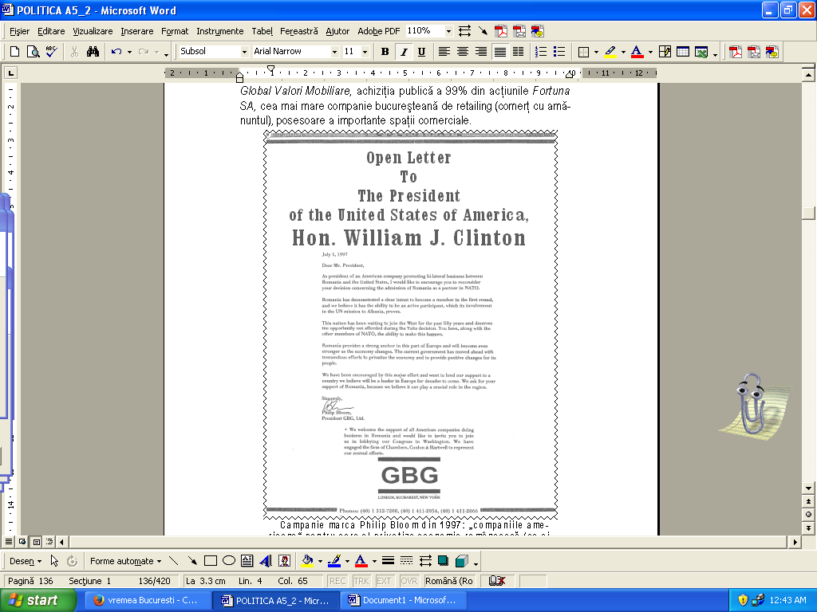Image resolution: width=817 pixels, height=612 pixels.
Task: Click the Find binoculars icon
Action: (x=93, y=52)
